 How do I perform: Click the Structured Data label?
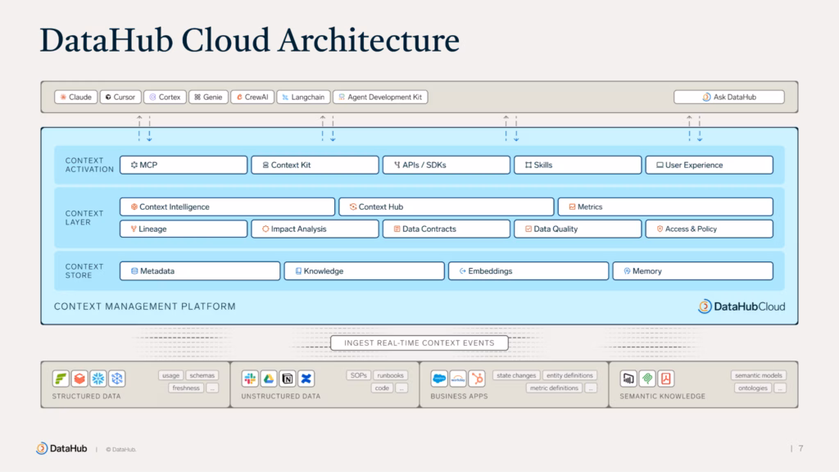point(86,396)
